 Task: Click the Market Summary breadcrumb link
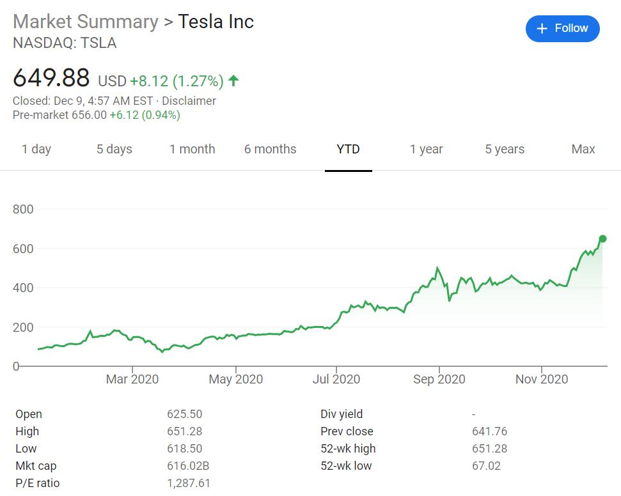pyautogui.click(x=85, y=21)
